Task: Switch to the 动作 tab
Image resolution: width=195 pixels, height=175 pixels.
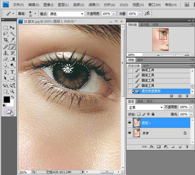Action: pos(146,66)
